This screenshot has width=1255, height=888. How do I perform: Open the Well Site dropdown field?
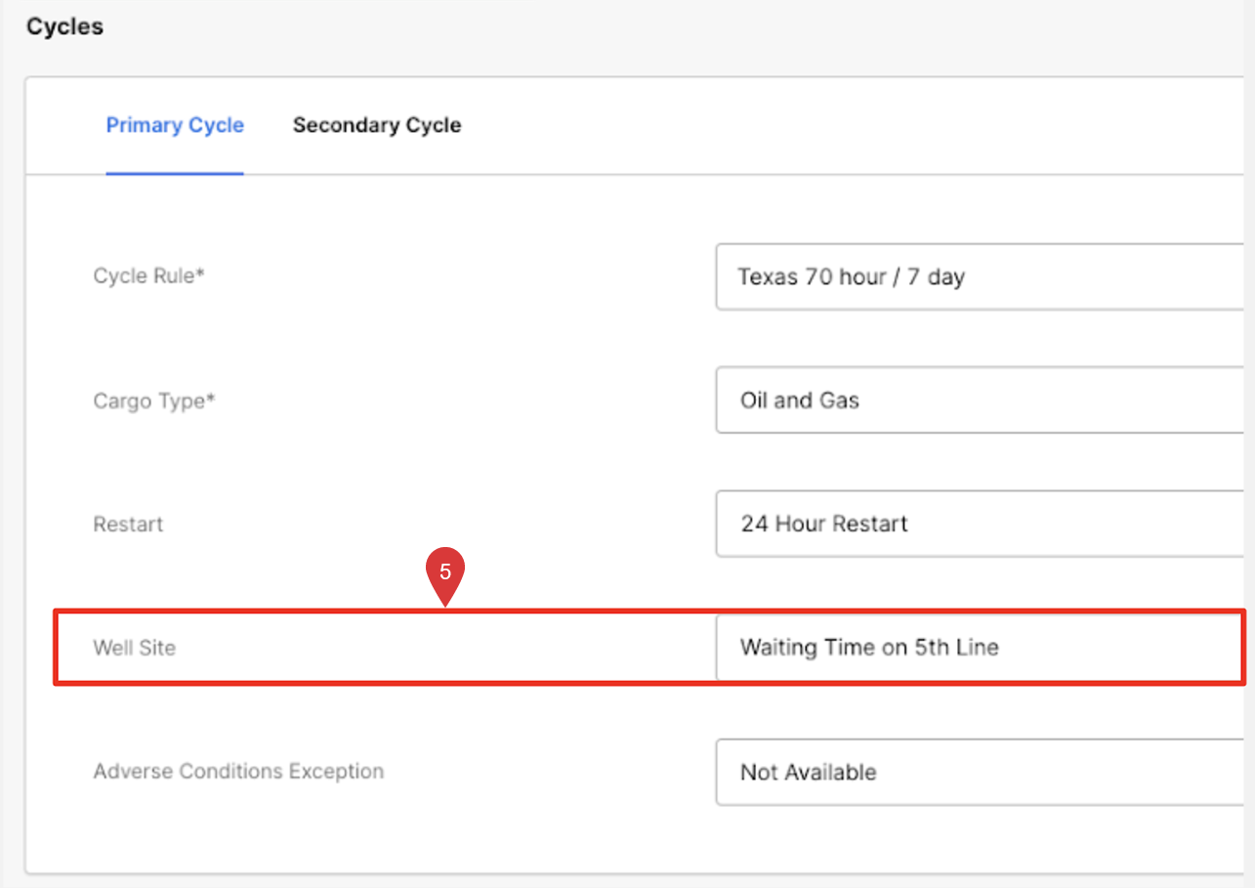click(979, 647)
